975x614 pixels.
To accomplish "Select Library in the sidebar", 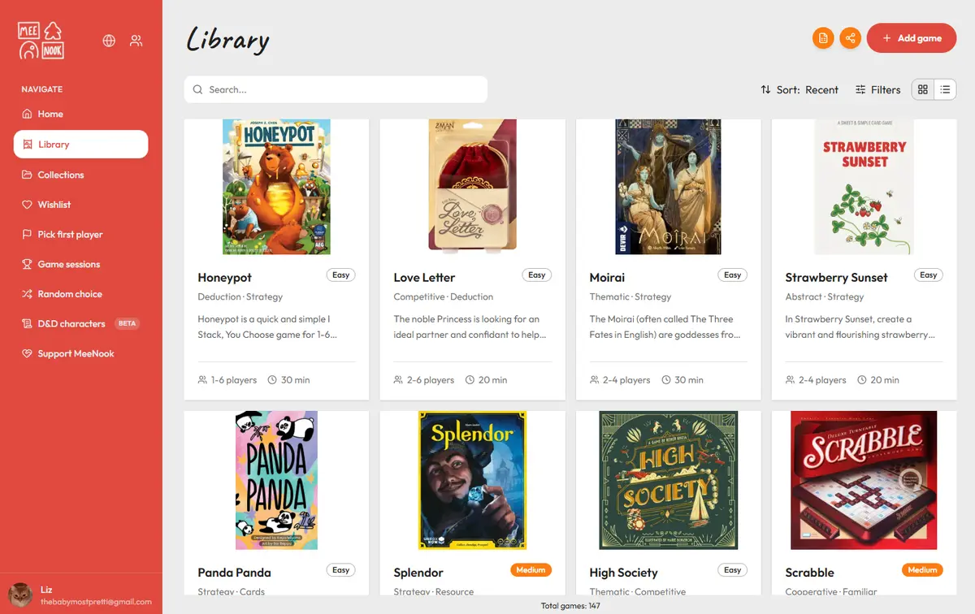I will [81, 145].
